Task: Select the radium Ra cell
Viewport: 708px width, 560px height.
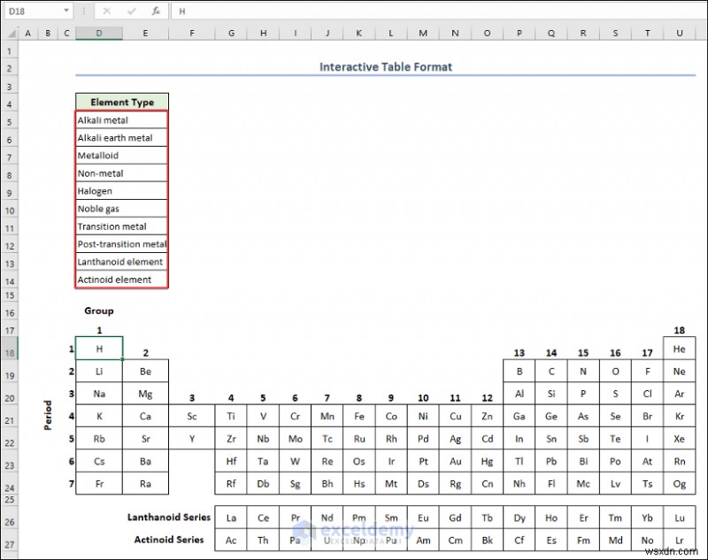Action: tap(145, 484)
